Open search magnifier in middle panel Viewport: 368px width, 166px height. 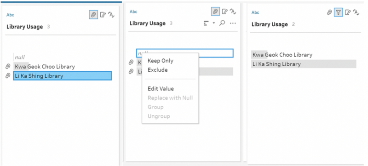click(x=222, y=23)
